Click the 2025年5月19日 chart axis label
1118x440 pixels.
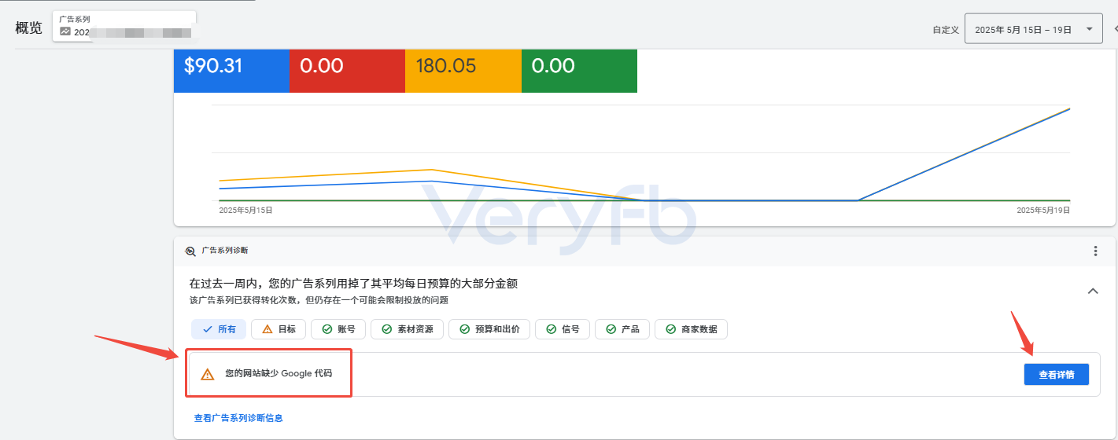pyautogui.click(x=1043, y=211)
